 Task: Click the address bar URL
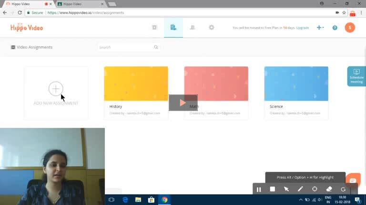pos(86,13)
